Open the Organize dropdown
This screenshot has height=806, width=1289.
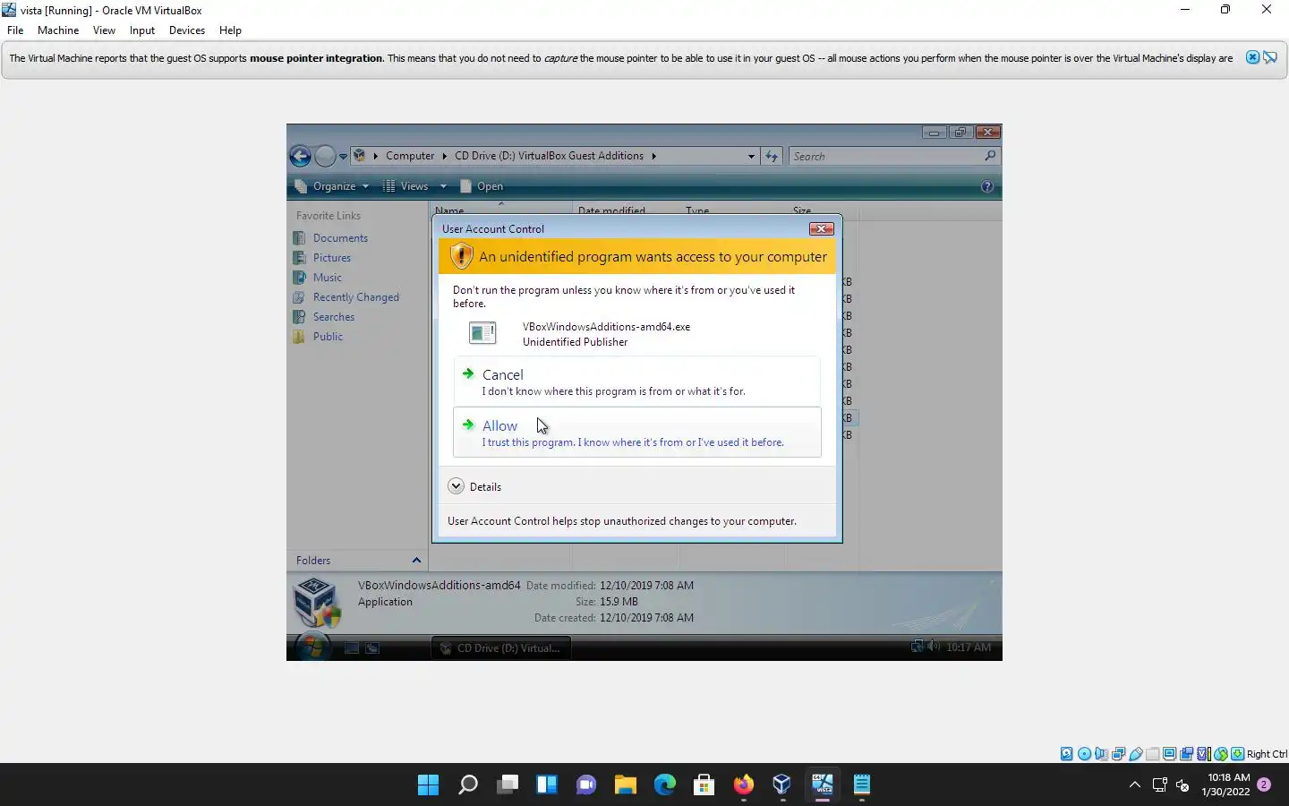click(x=332, y=186)
